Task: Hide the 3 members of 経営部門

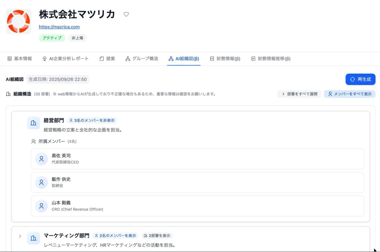Action: point(92,120)
